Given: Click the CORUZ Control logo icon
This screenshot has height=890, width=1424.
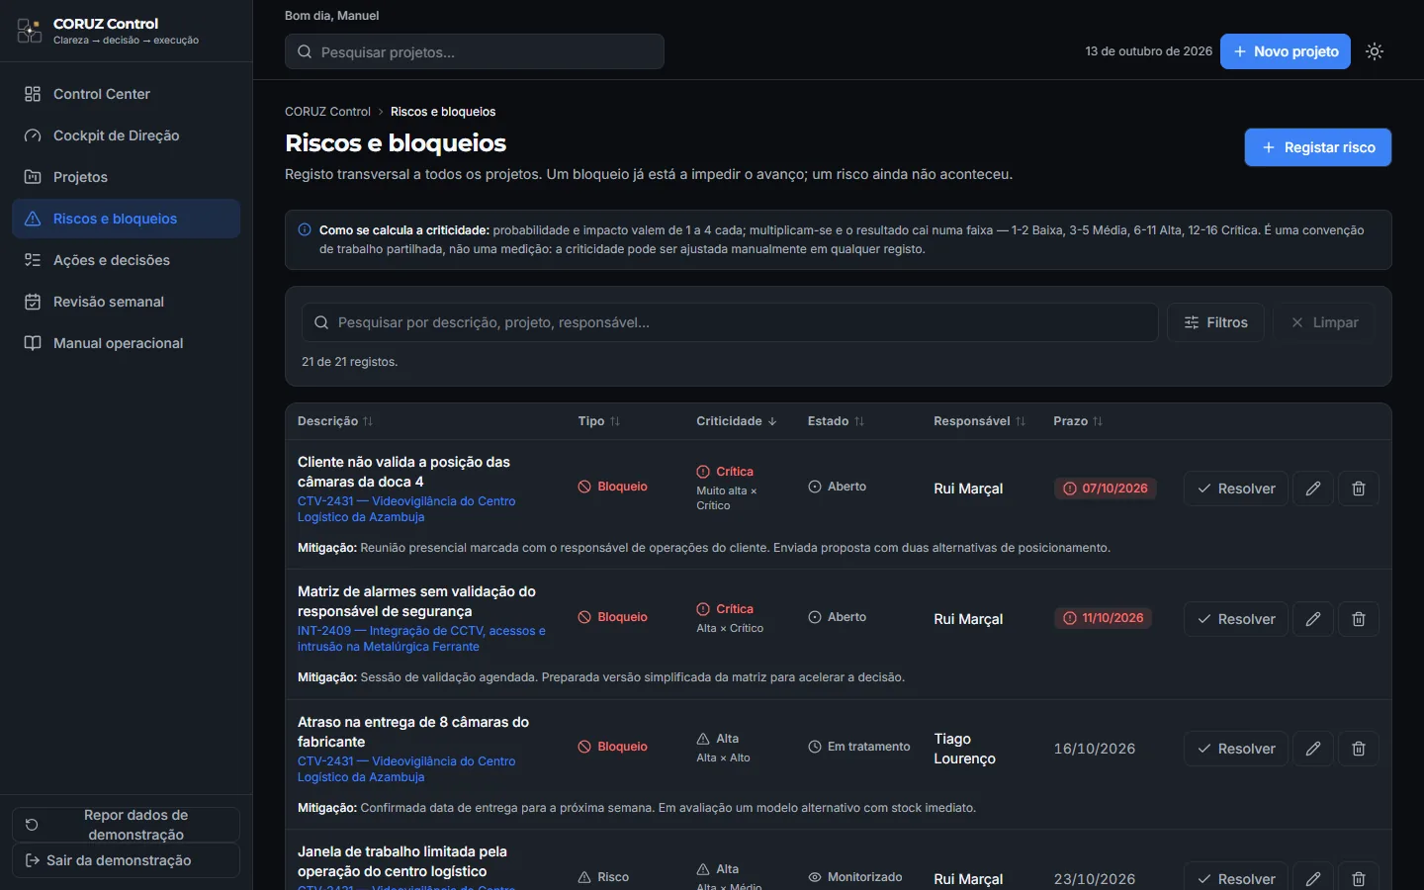Looking at the screenshot, I should 30,31.
